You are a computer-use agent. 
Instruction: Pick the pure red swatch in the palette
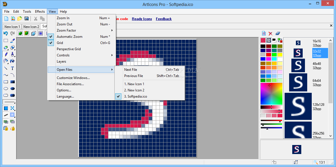click(269, 55)
